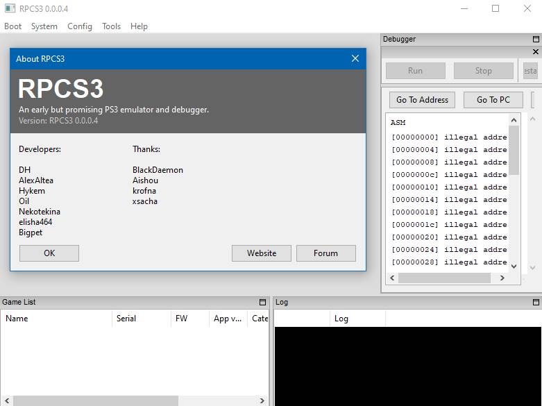
Task: Click developer name AlexAltea
Action: [x=36, y=180]
